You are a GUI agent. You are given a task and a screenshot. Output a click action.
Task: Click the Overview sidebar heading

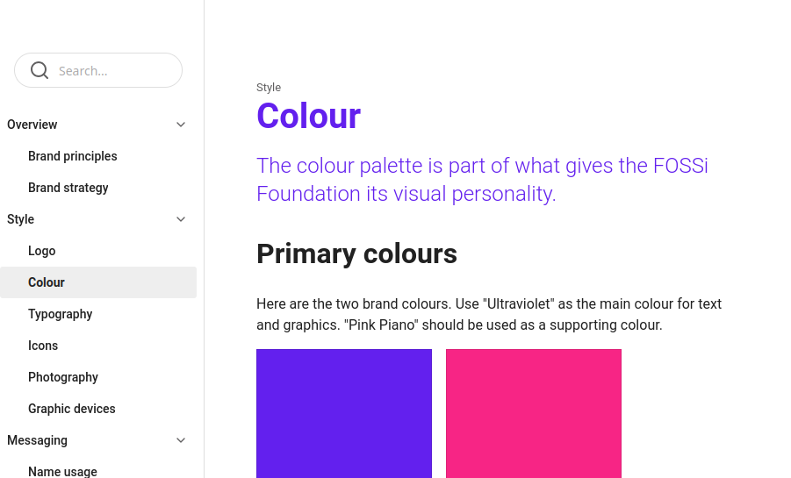[32, 125]
